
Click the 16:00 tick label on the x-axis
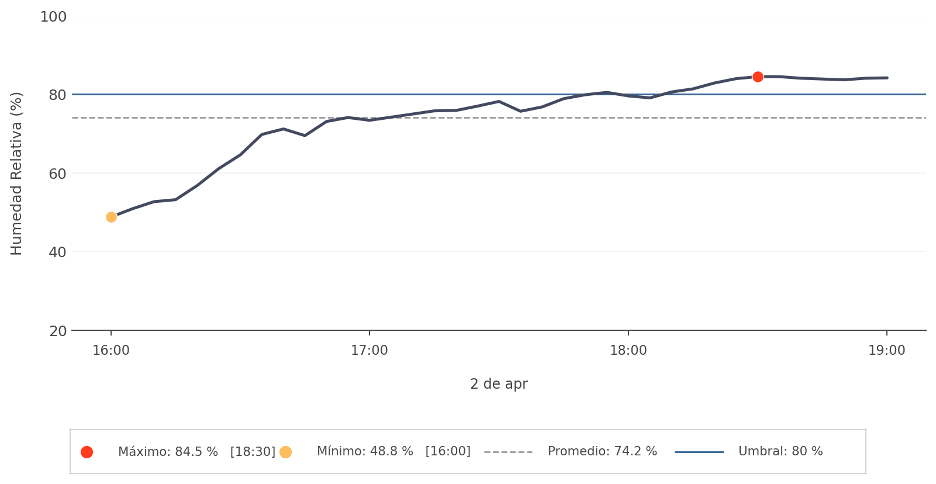(x=111, y=351)
